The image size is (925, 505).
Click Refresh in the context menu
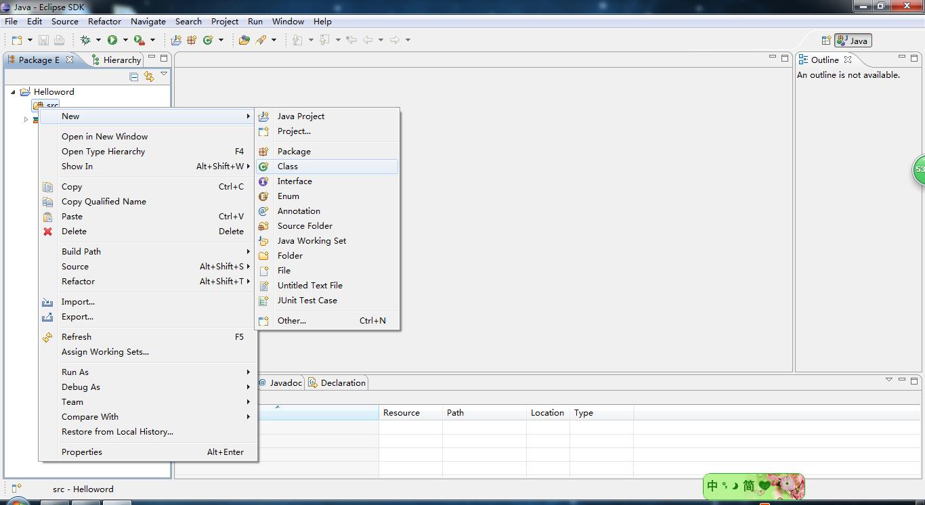pyautogui.click(x=148, y=336)
